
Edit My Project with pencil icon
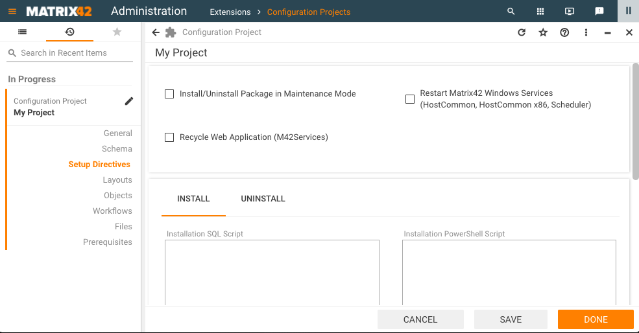point(129,101)
